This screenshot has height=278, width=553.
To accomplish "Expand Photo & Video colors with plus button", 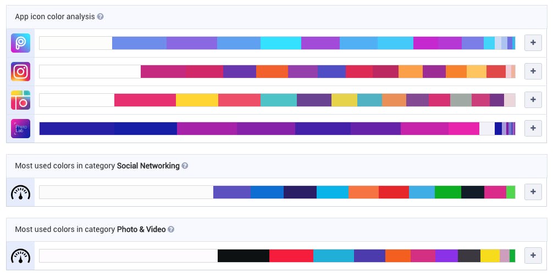I will click(533, 256).
